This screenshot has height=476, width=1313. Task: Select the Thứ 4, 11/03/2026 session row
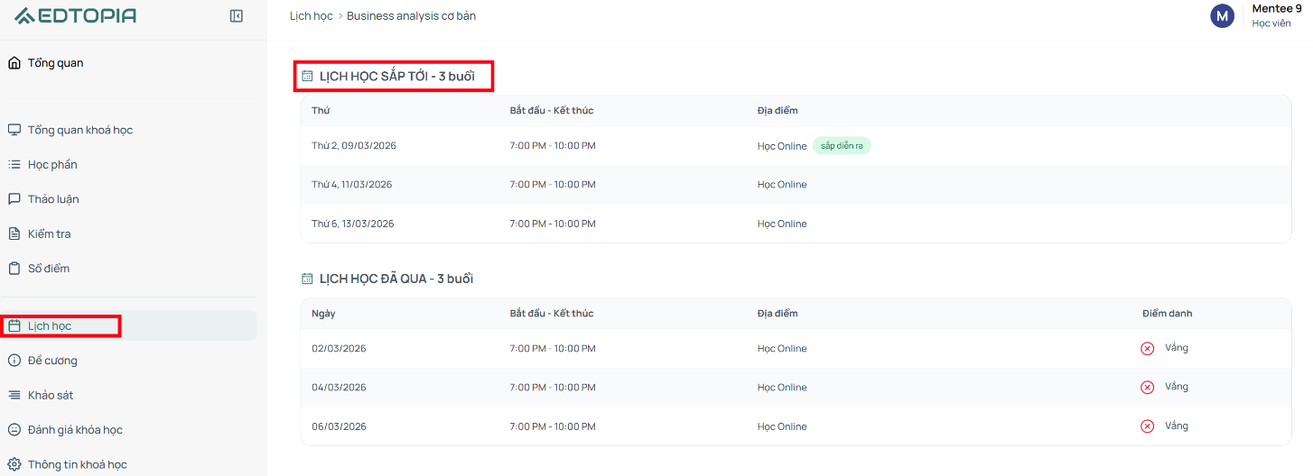pyautogui.click(x=796, y=184)
